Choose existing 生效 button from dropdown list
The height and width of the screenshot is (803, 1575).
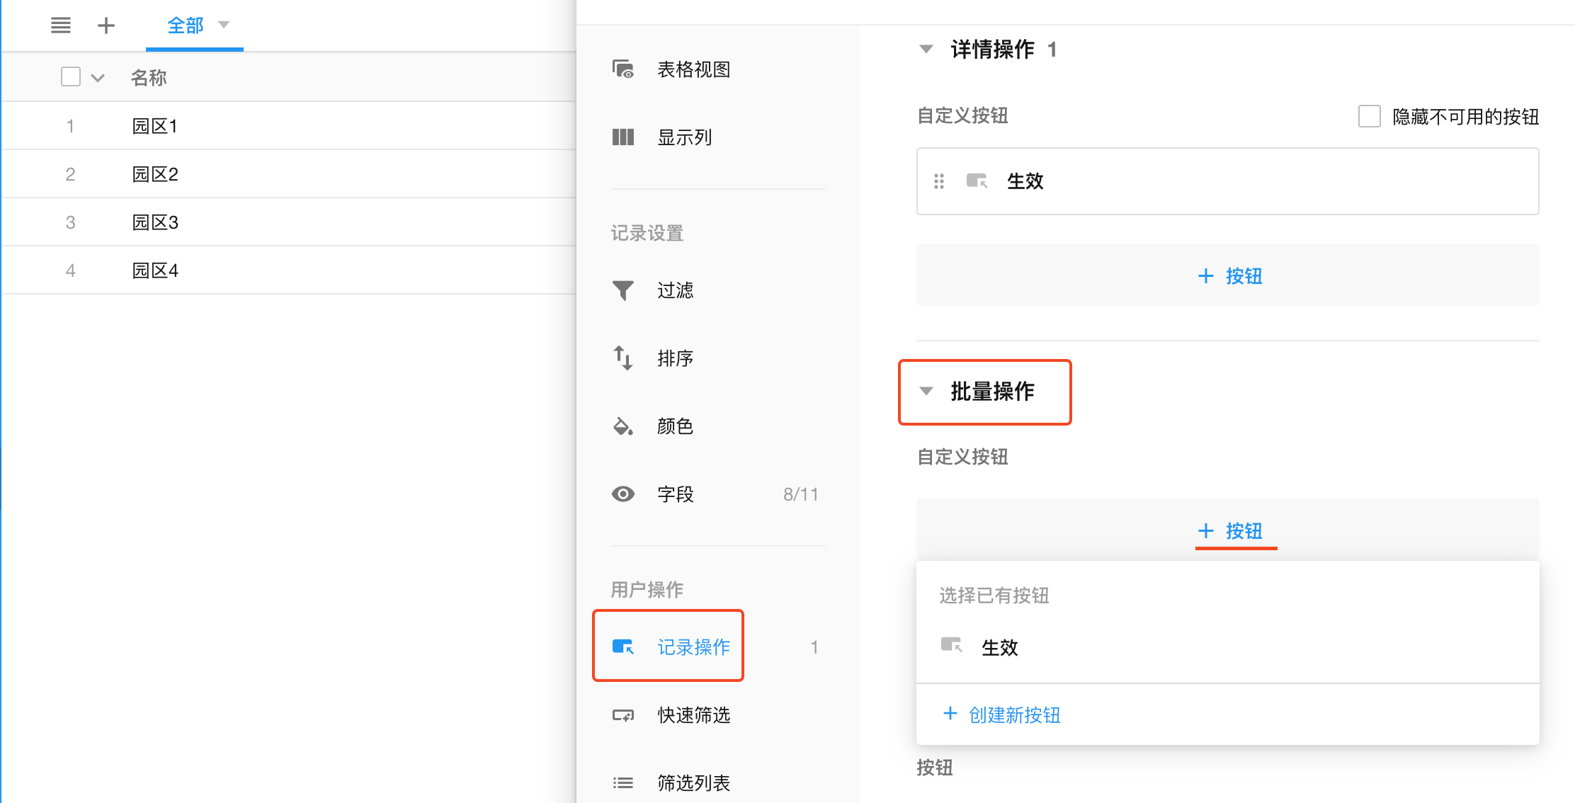[999, 647]
